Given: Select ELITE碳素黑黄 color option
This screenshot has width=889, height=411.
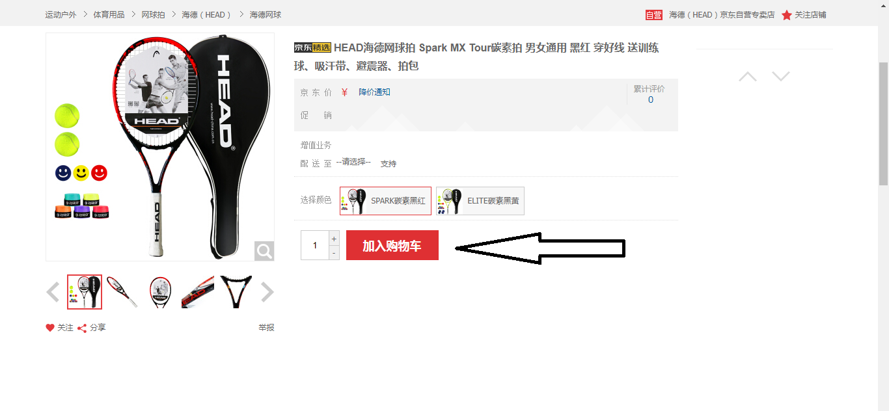Looking at the screenshot, I should [x=480, y=201].
